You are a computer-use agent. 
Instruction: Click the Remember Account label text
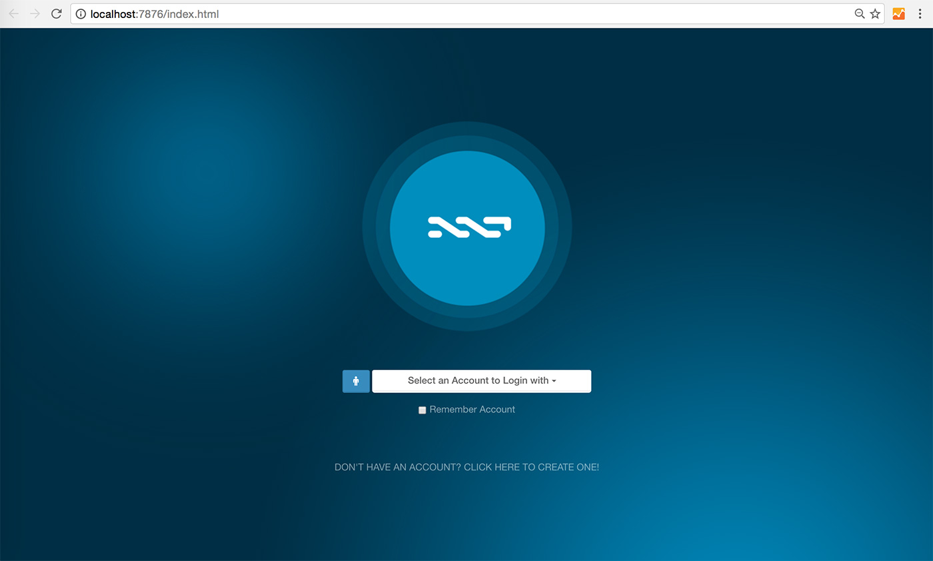click(x=472, y=409)
